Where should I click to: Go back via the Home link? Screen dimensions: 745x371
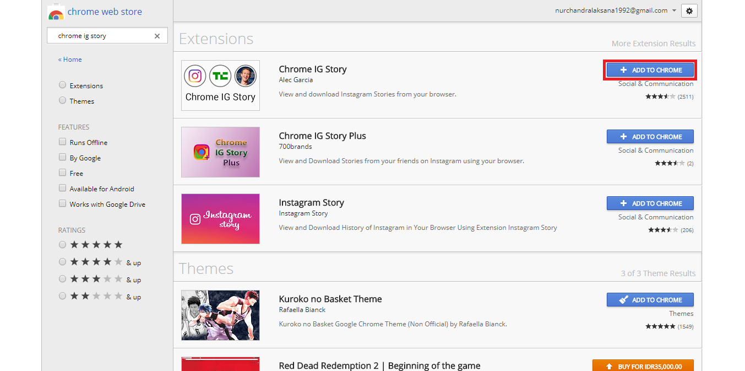70,60
